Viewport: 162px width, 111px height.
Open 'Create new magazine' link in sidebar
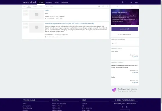[x=125, y=34]
